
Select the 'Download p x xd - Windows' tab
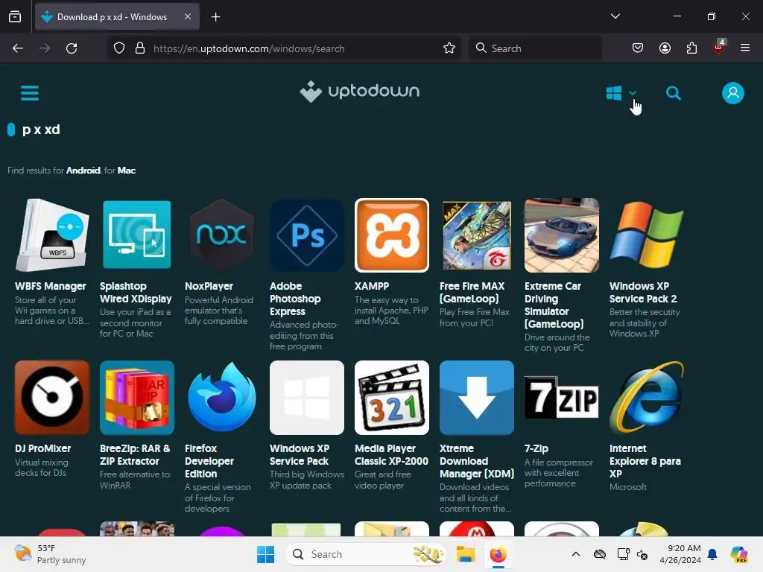coord(117,17)
